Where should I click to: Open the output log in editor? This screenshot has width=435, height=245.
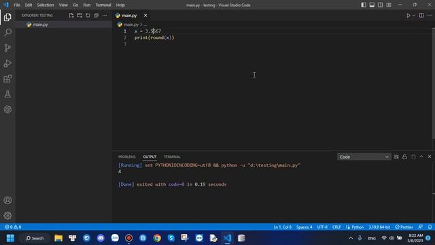tap(413, 157)
